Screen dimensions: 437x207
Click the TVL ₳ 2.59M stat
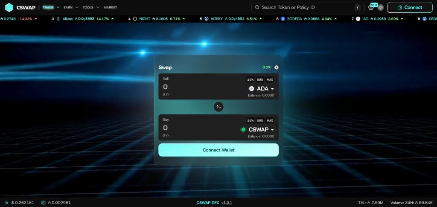click(371, 203)
